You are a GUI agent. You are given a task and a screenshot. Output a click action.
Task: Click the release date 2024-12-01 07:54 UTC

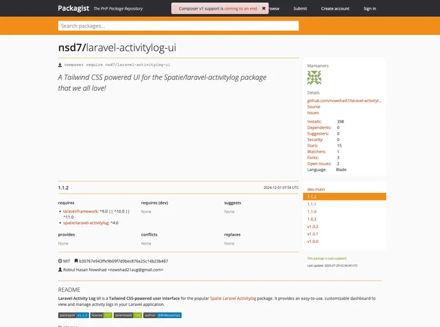coord(281,188)
